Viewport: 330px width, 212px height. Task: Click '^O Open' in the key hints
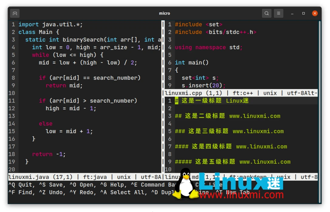coord(81,185)
